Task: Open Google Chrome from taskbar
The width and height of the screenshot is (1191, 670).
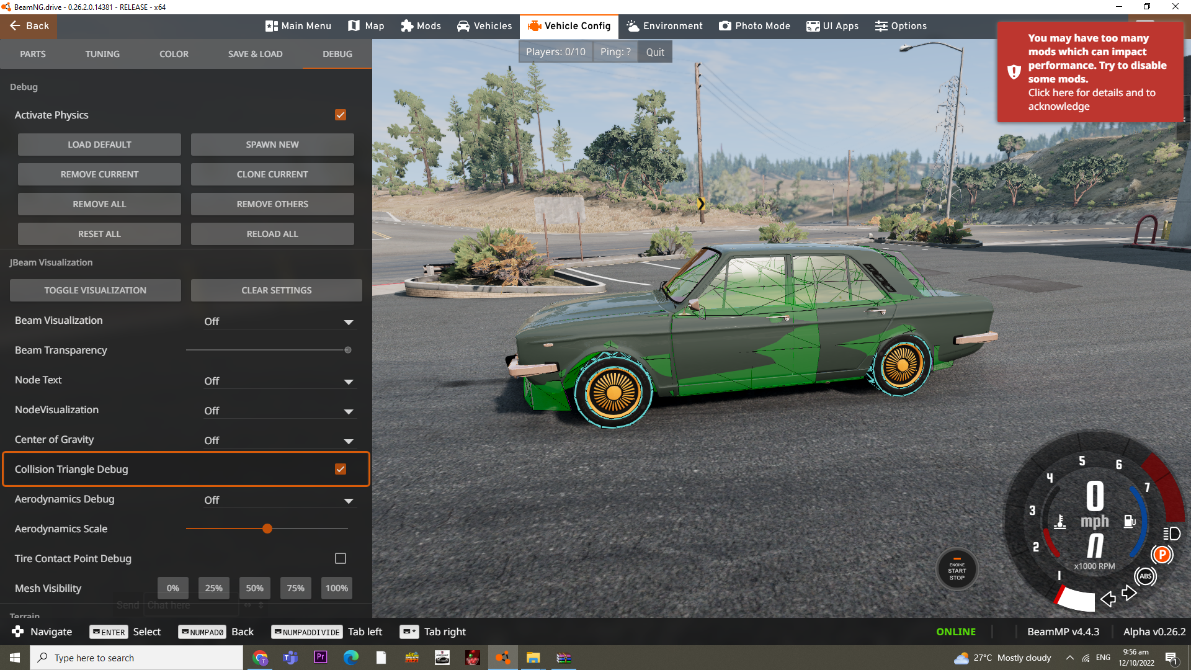Action: point(260,658)
